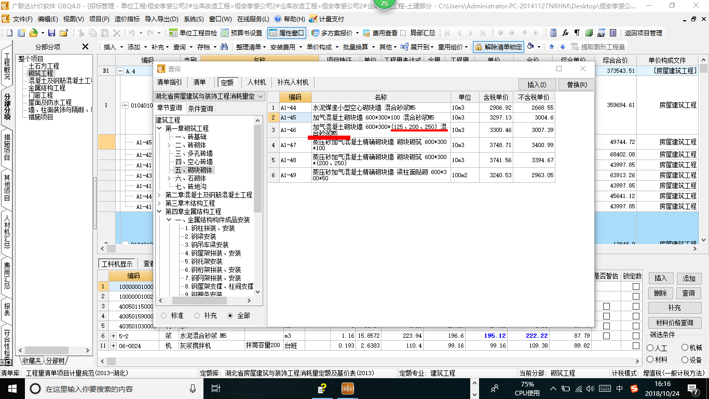The image size is (709, 399).
Task: Click the 插入(I) button in query dialog
Action: click(x=537, y=85)
